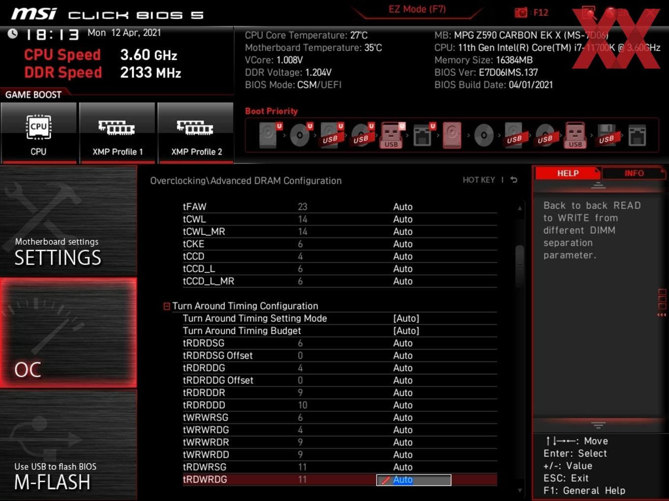Click the settings list scrollbar thumb
Screen dimensions: 669x501
point(519,266)
